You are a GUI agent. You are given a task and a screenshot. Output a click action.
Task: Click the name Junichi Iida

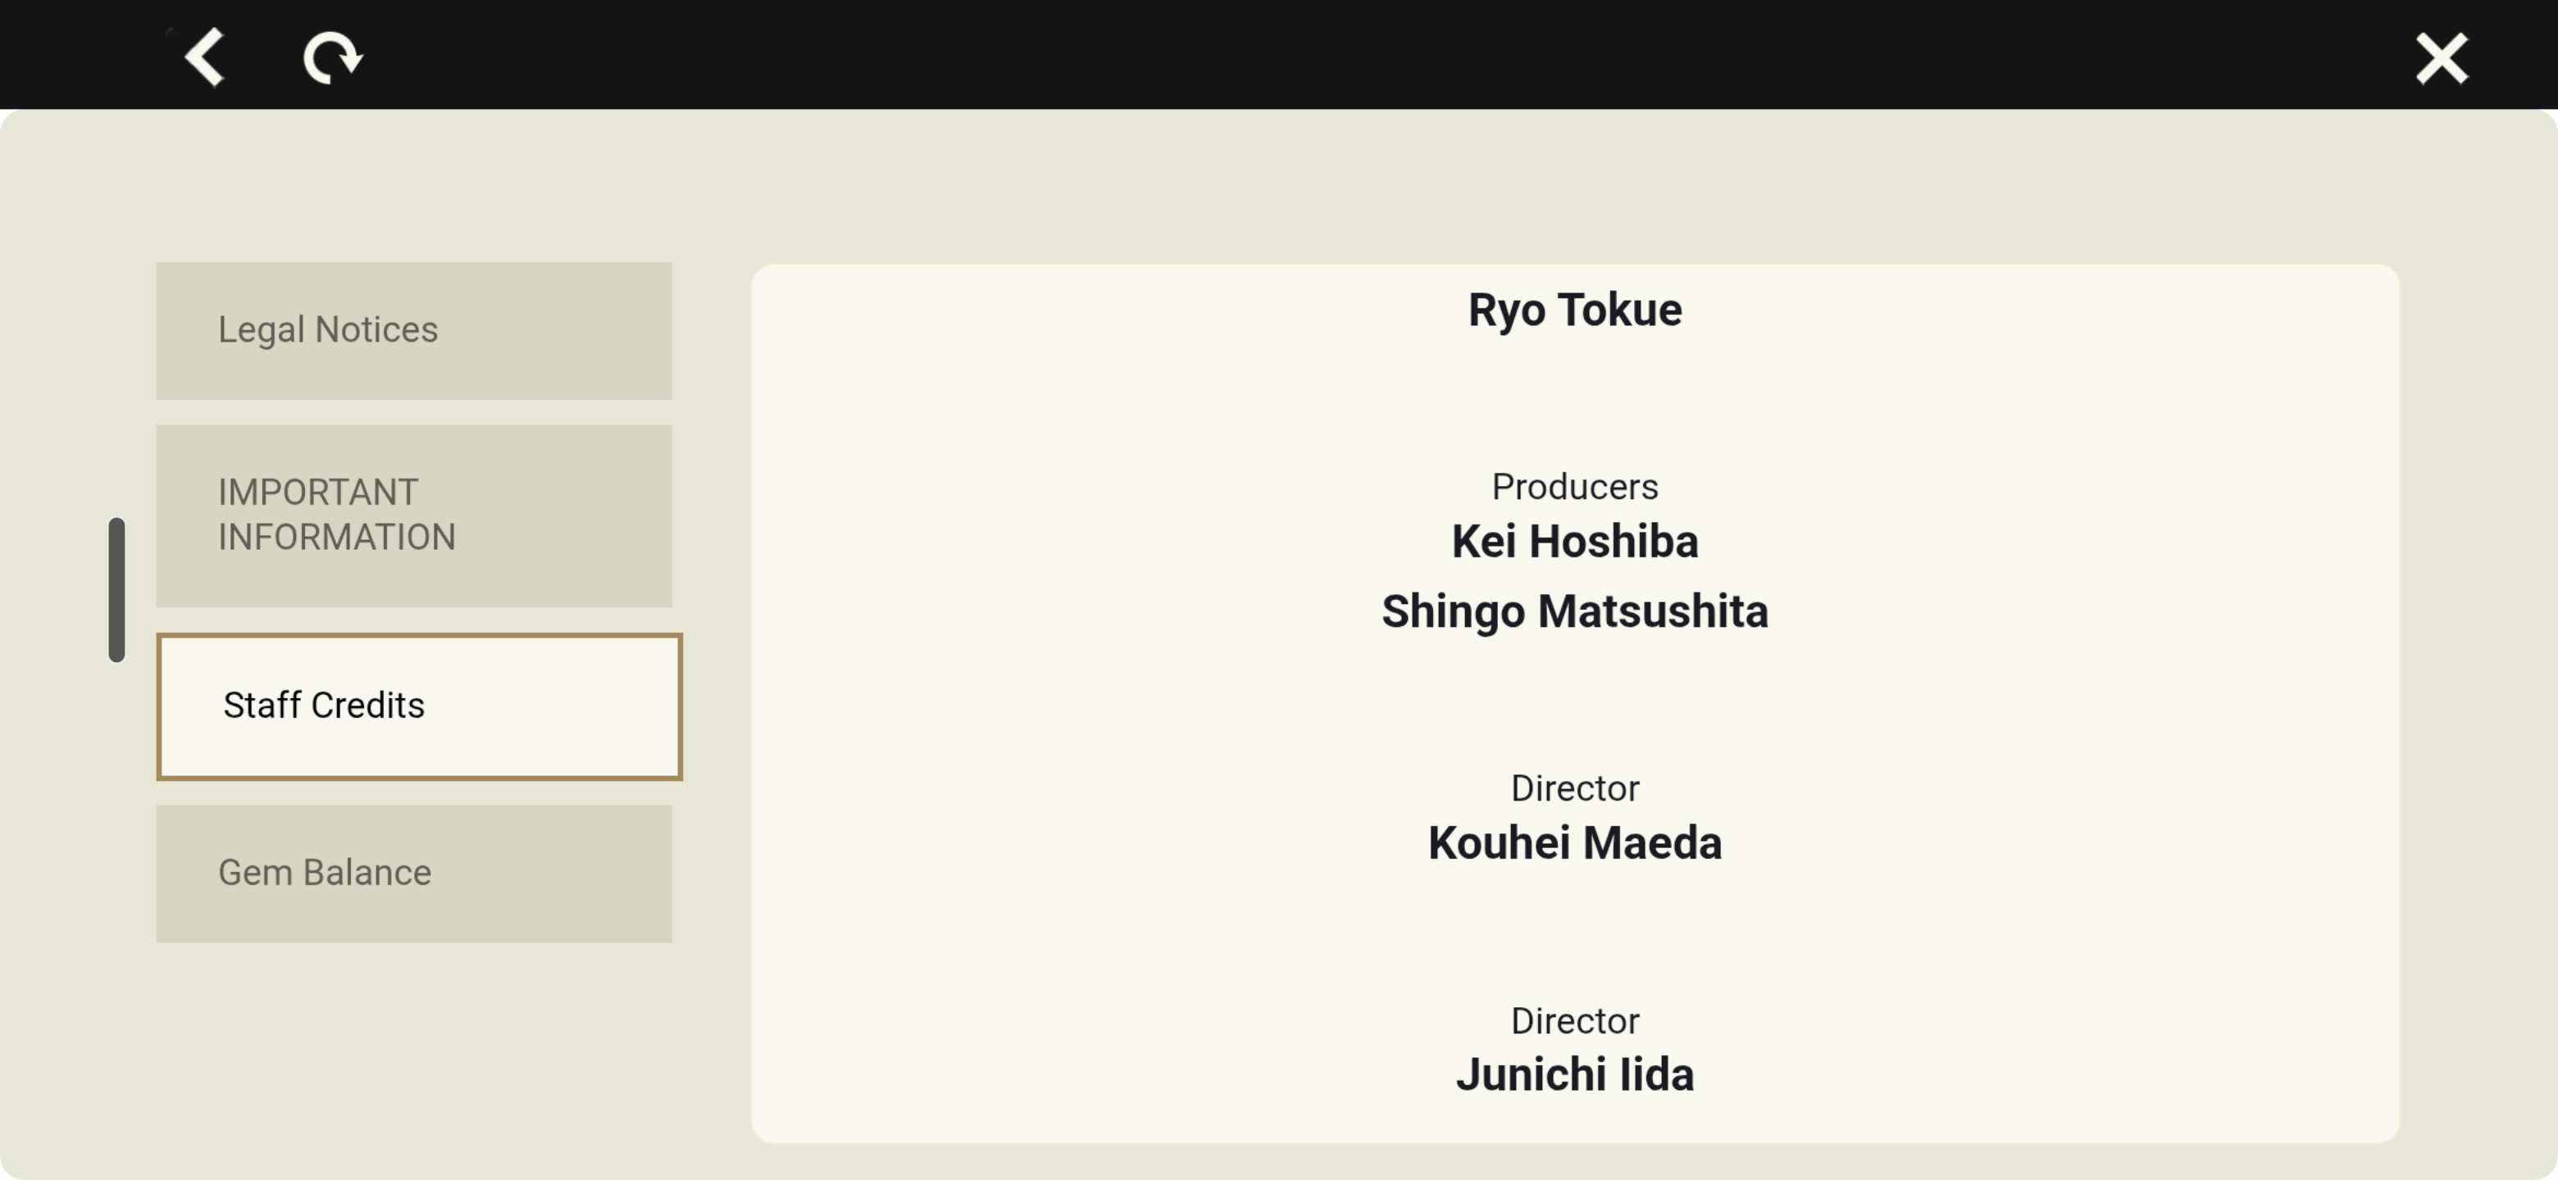point(1575,1075)
